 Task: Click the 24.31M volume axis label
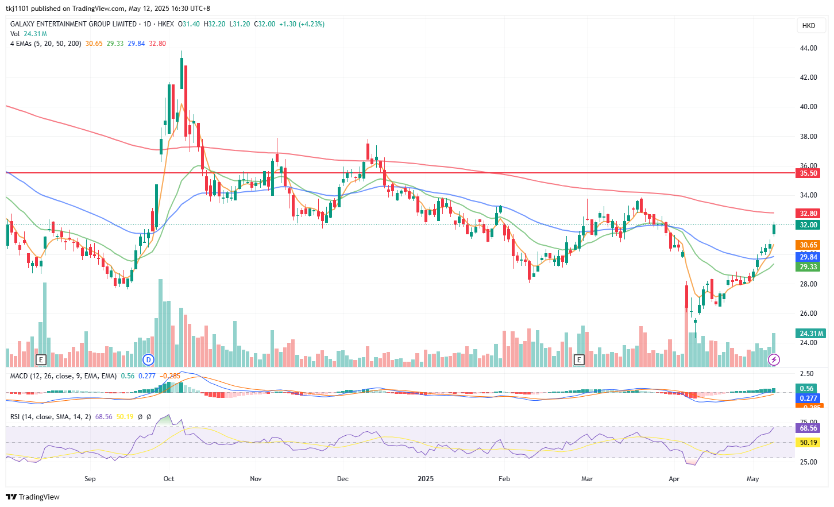tap(812, 334)
